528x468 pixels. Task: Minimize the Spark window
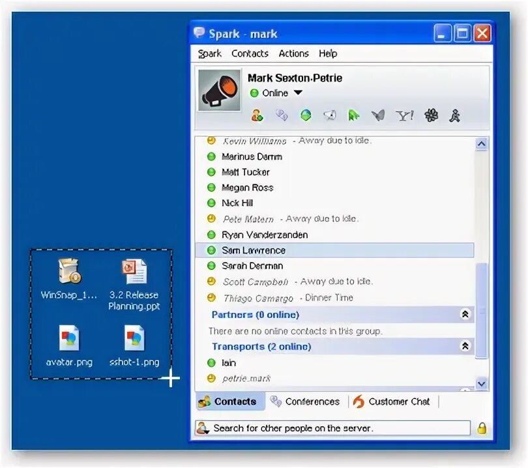click(x=442, y=33)
